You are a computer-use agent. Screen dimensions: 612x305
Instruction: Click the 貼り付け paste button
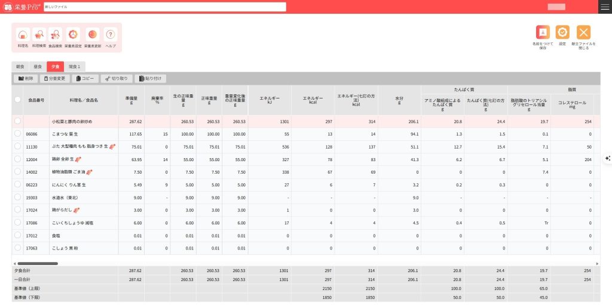[151, 78]
